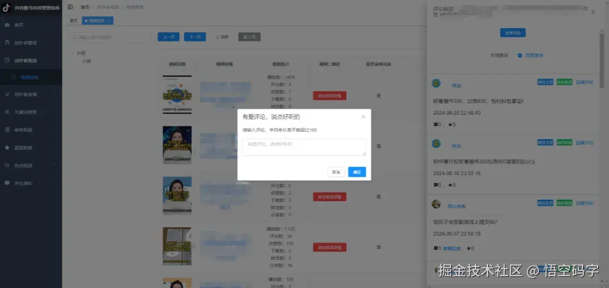Screen dimensions: 609x288
Task: Click 回复评论 on the 2024-08-20 comment
Action: pyautogui.click(x=585, y=82)
